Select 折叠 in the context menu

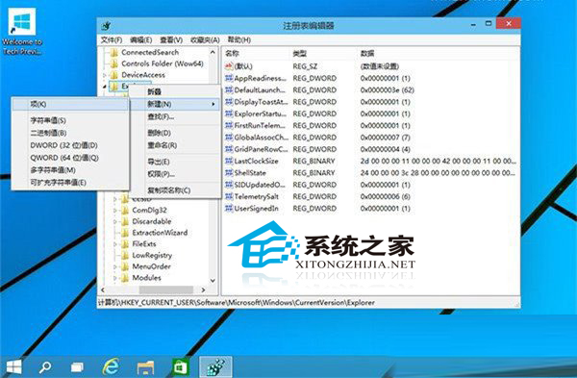pos(174,91)
